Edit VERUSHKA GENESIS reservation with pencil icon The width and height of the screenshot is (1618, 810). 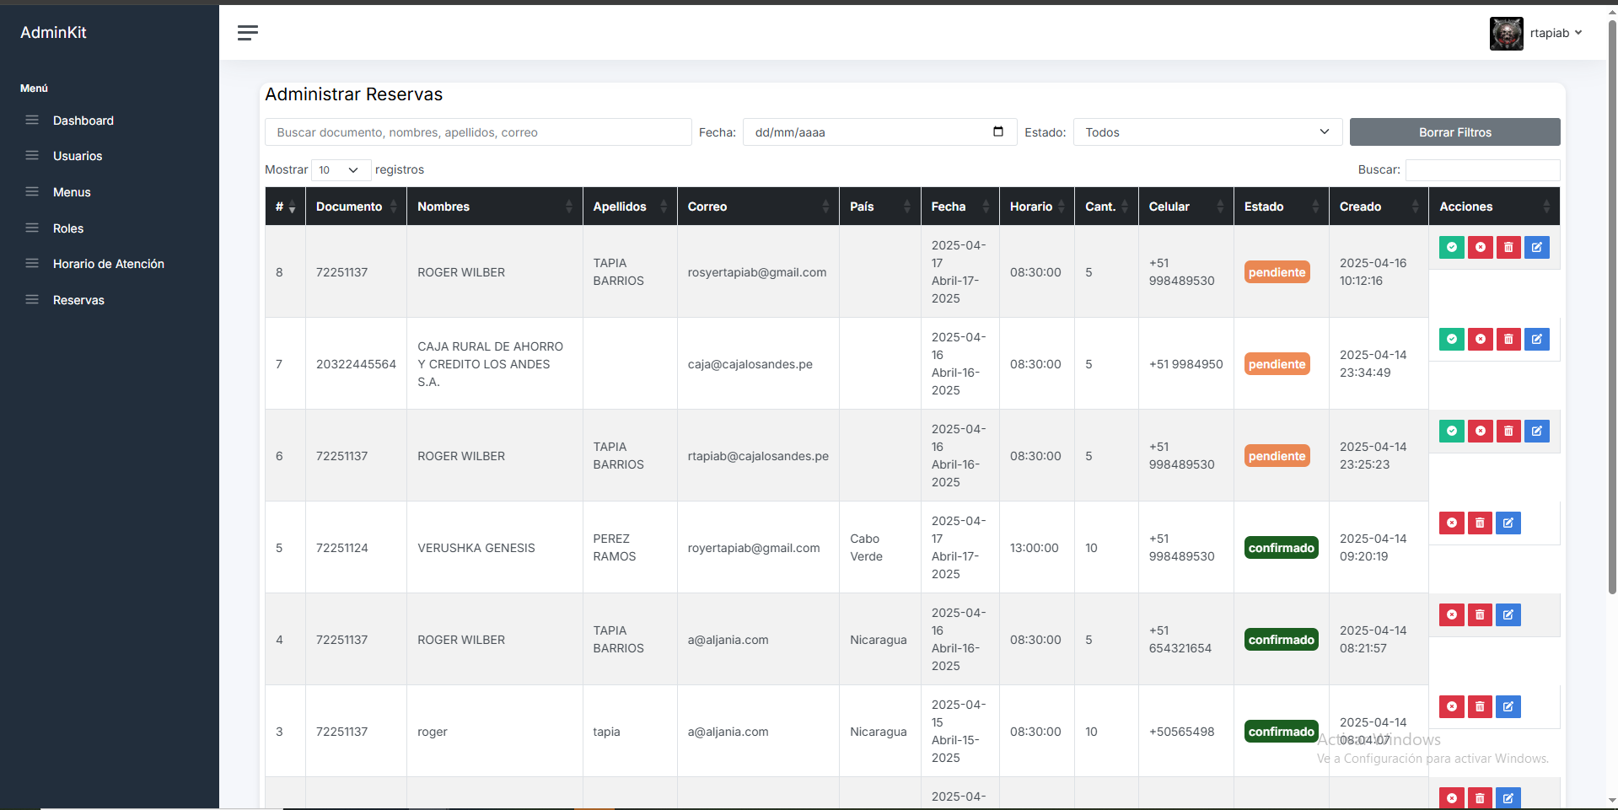(1508, 523)
